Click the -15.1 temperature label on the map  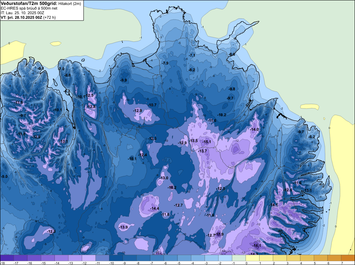click(207, 142)
